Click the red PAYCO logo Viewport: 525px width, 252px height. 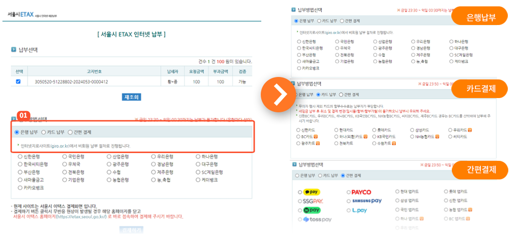pyautogui.click(x=361, y=192)
